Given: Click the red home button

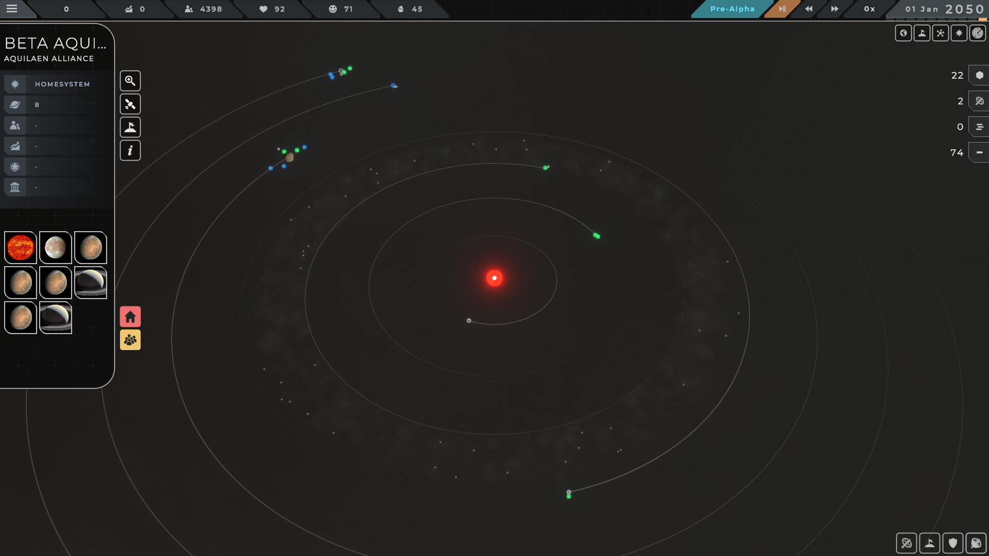Looking at the screenshot, I should click(x=130, y=317).
